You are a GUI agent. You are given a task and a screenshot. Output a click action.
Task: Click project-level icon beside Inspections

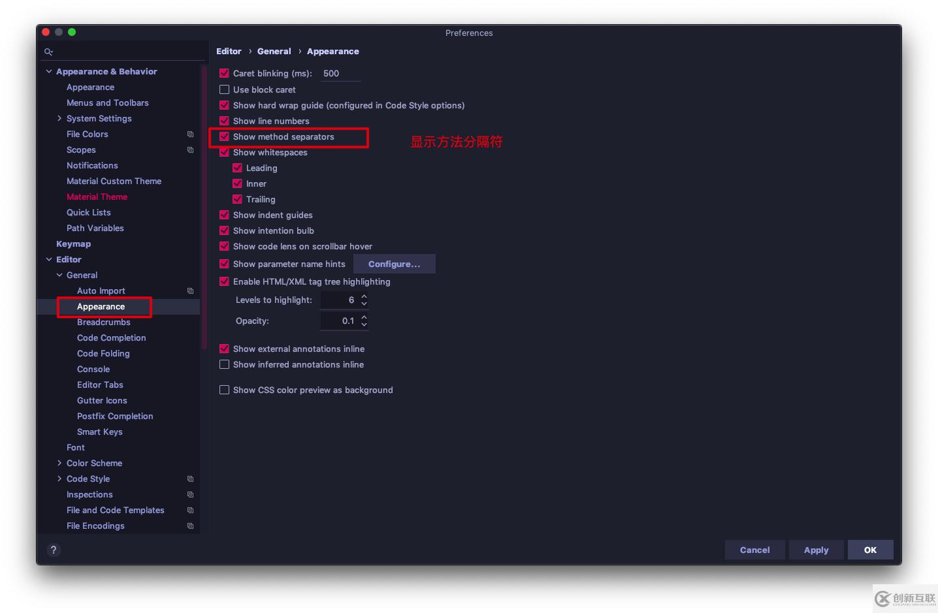[x=190, y=494]
